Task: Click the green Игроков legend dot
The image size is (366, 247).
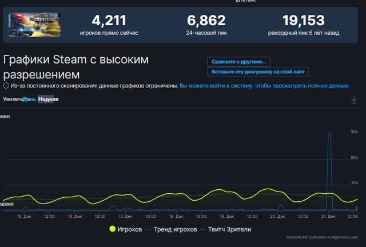Action: click(x=112, y=229)
